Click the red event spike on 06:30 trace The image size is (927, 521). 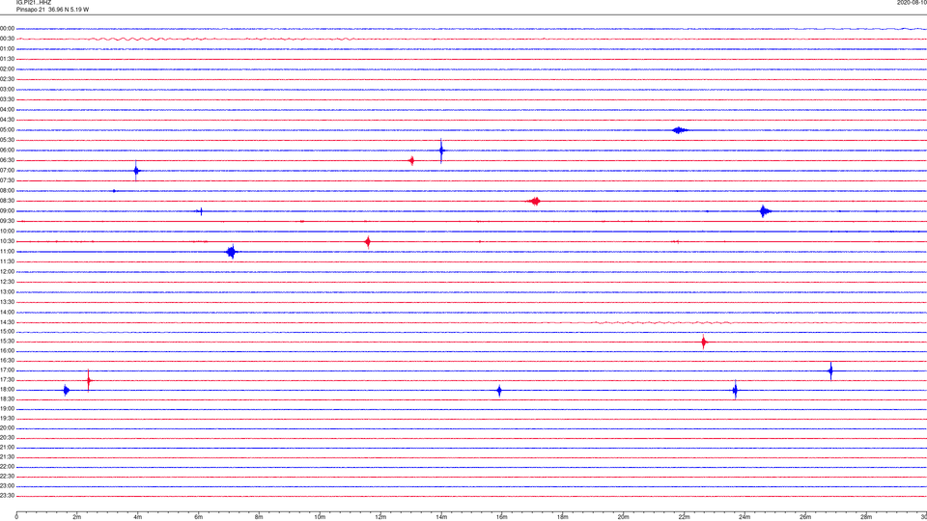pyautogui.click(x=411, y=160)
